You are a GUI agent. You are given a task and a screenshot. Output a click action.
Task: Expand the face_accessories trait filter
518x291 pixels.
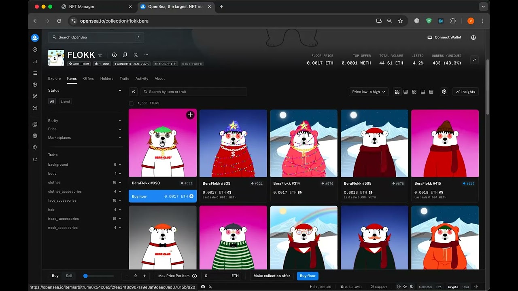coord(85,200)
